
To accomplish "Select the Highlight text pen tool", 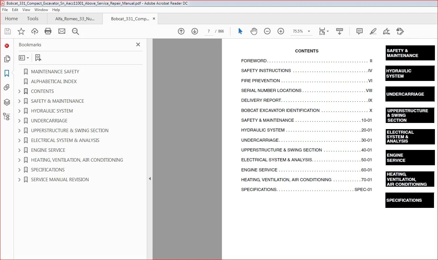I will (373, 31).
